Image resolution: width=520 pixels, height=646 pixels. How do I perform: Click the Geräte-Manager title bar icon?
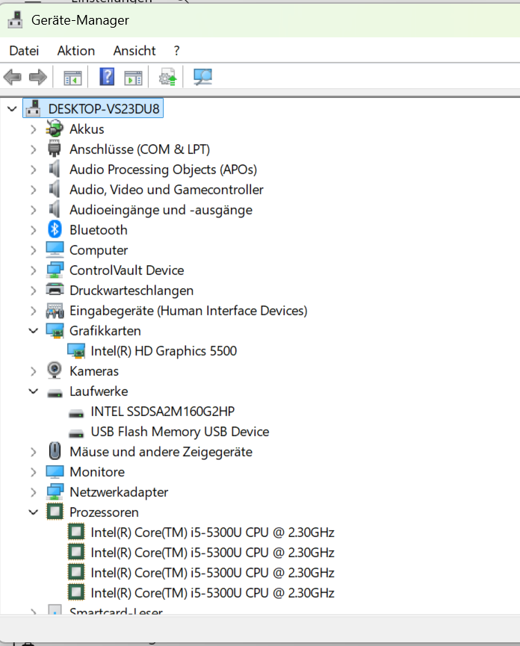point(15,19)
